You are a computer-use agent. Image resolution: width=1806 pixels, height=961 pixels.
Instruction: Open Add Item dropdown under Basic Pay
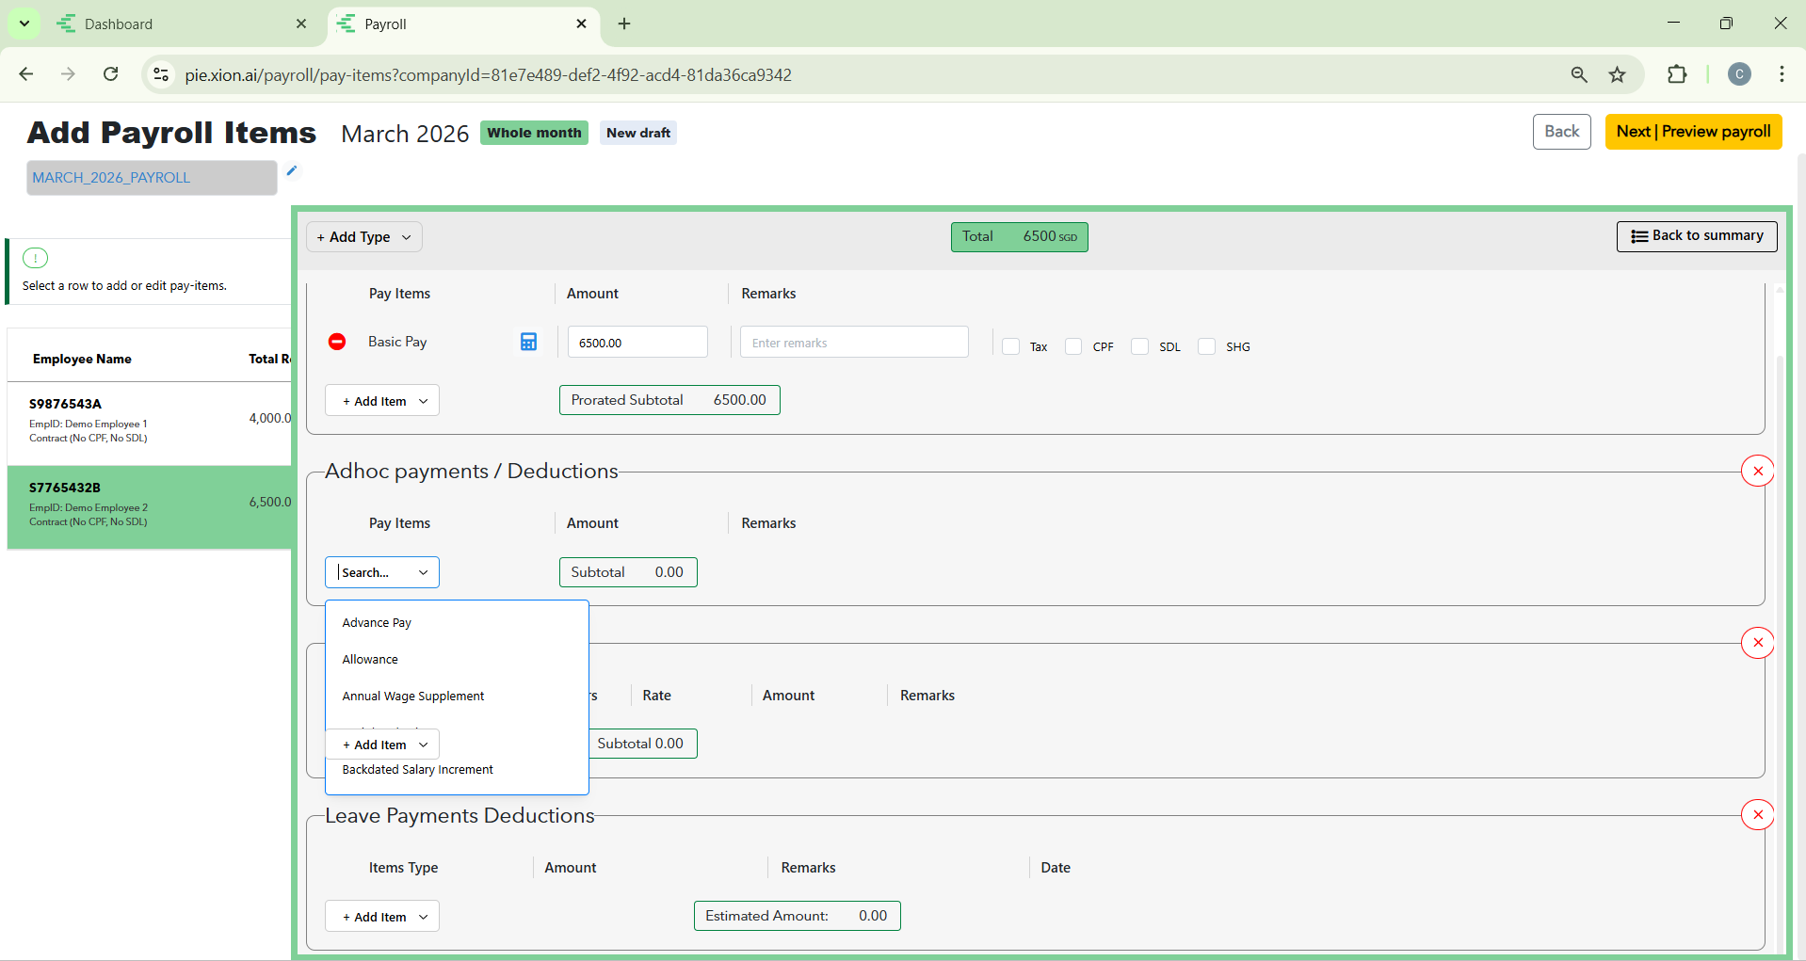pyautogui.click(x=382, y=401)
